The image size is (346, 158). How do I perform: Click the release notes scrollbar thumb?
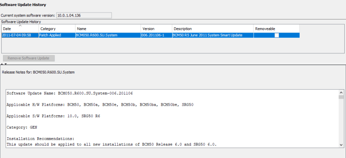click(341, 97)
